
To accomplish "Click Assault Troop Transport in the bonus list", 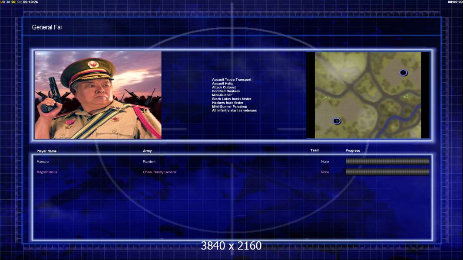I will click(231, 79).
